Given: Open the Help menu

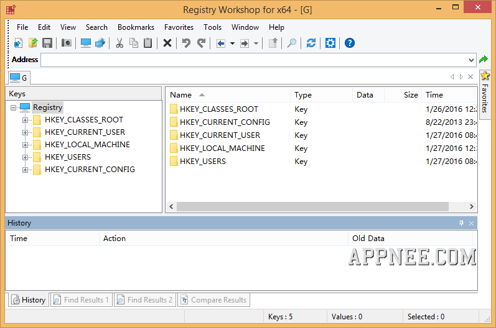Looking at the screenshot, I should (276, 27).
